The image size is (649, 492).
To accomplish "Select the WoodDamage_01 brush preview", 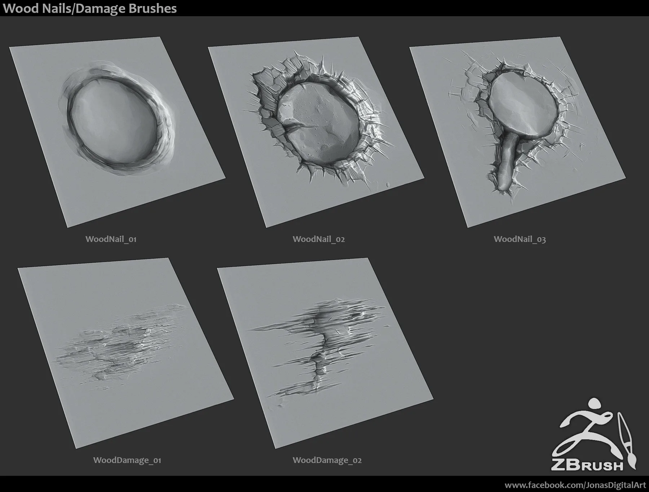I will coord(126,353).
